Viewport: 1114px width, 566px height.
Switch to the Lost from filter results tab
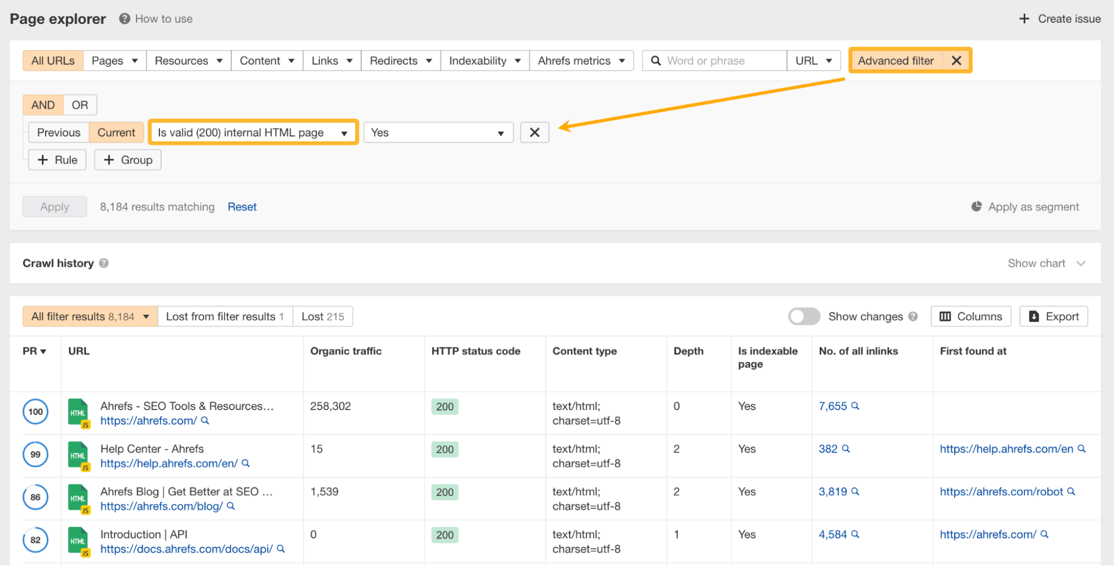pos(225,316)
